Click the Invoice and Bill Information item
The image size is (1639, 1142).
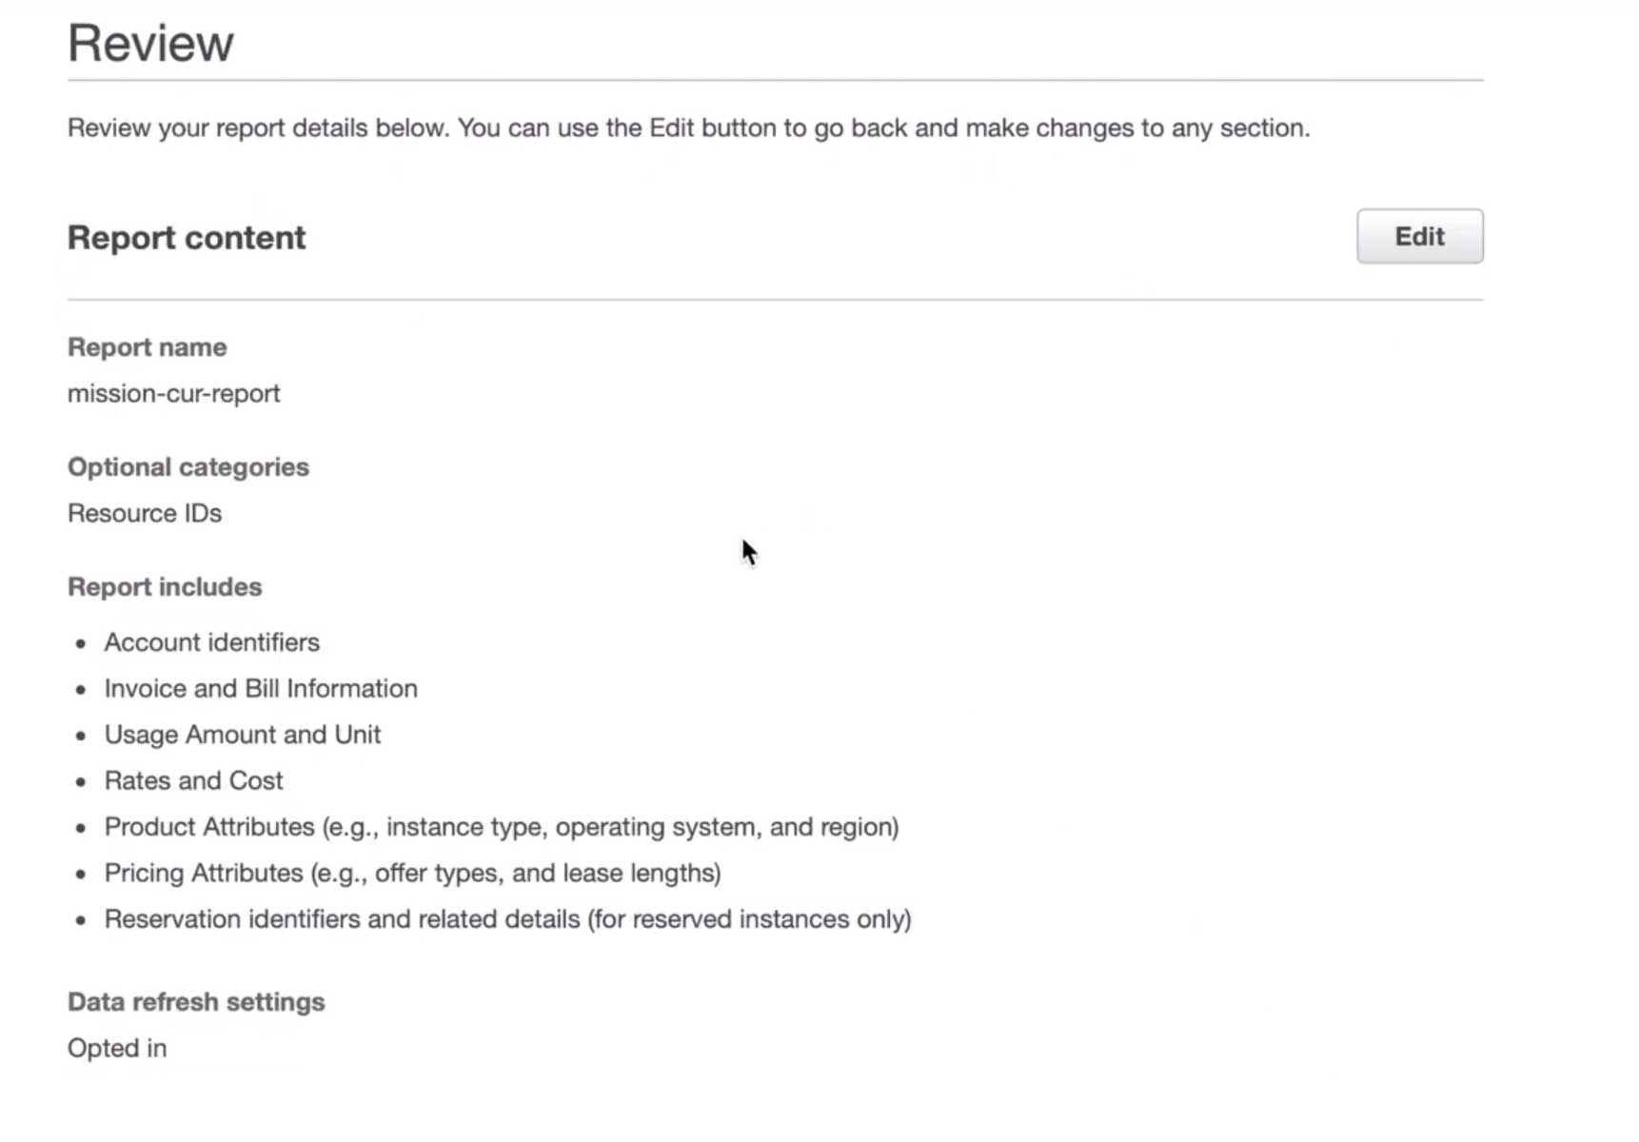click(x=261, y=688)
